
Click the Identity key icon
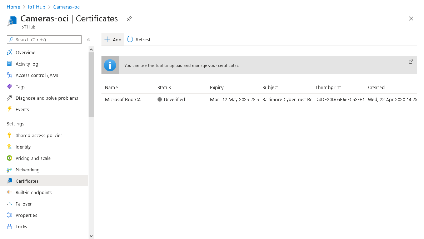coord(9,147)
